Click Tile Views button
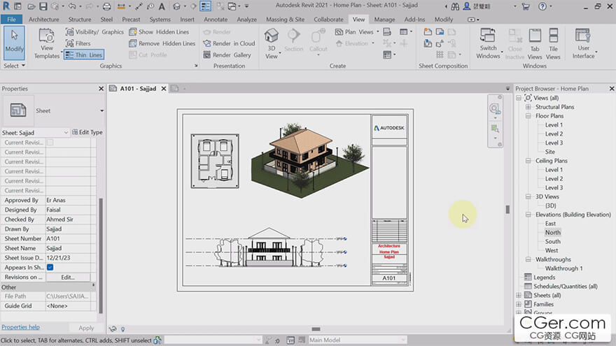The height and width of the screenshot is (346, 616). click(553, 43)
